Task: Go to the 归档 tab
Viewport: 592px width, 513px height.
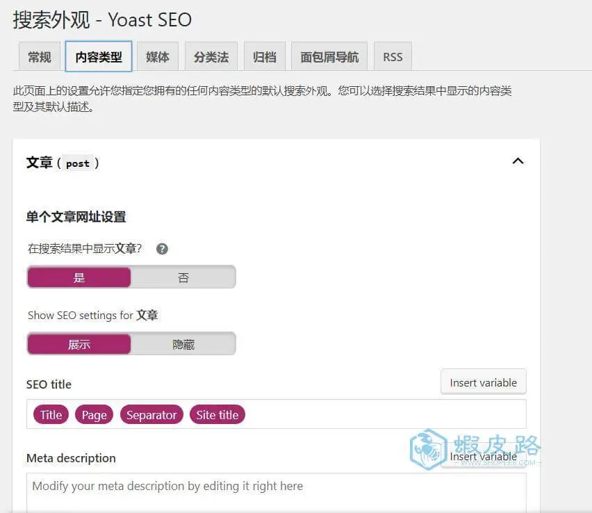Action: (x=264, y=57)
